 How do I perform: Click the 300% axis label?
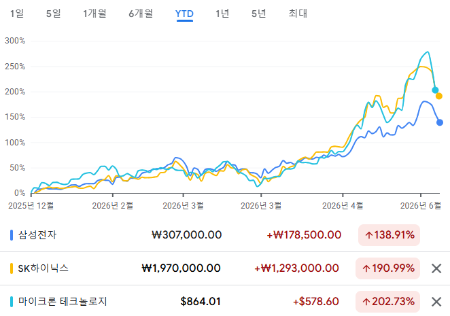pyautogui.click(x=15, y=41)
